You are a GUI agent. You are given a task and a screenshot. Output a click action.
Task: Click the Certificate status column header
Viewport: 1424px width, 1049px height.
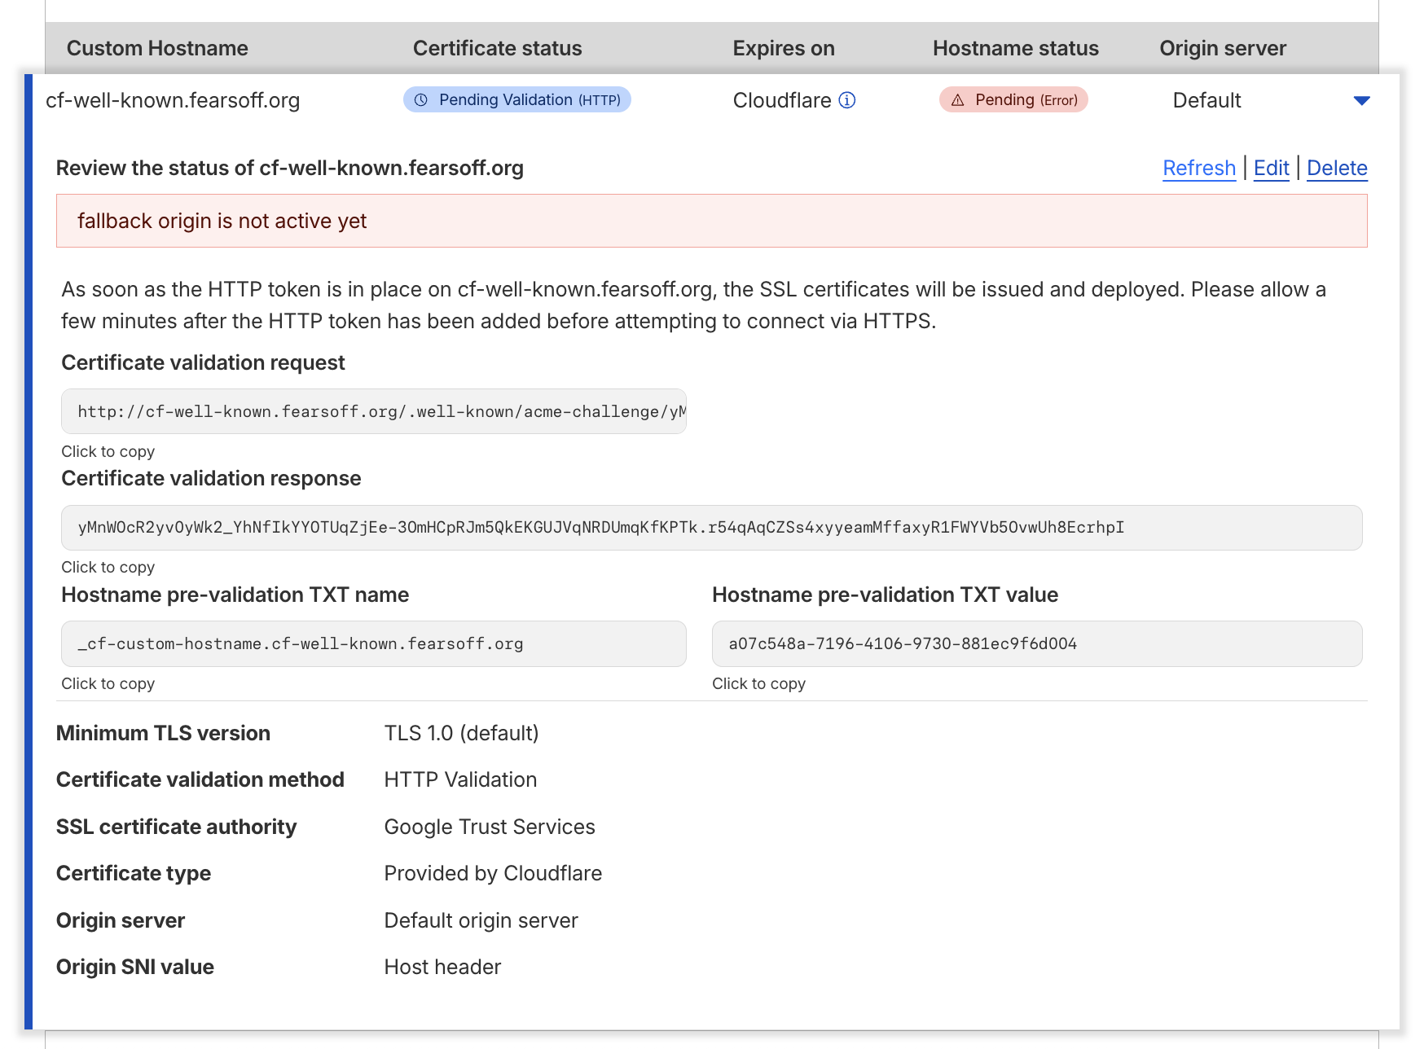(497, 48)
